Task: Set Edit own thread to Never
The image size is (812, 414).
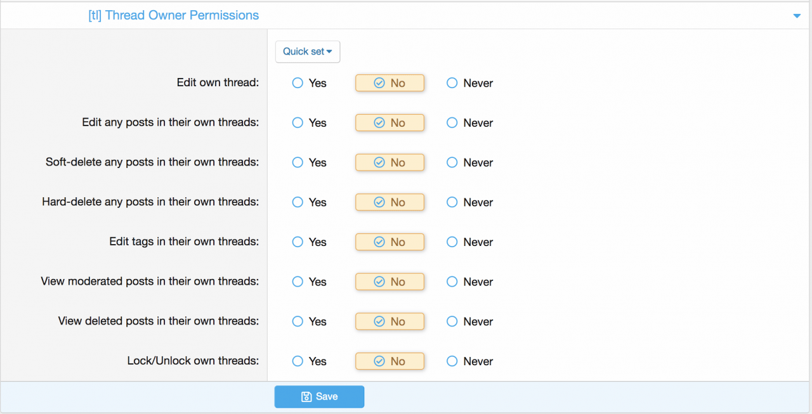Action: pos(452,83)
